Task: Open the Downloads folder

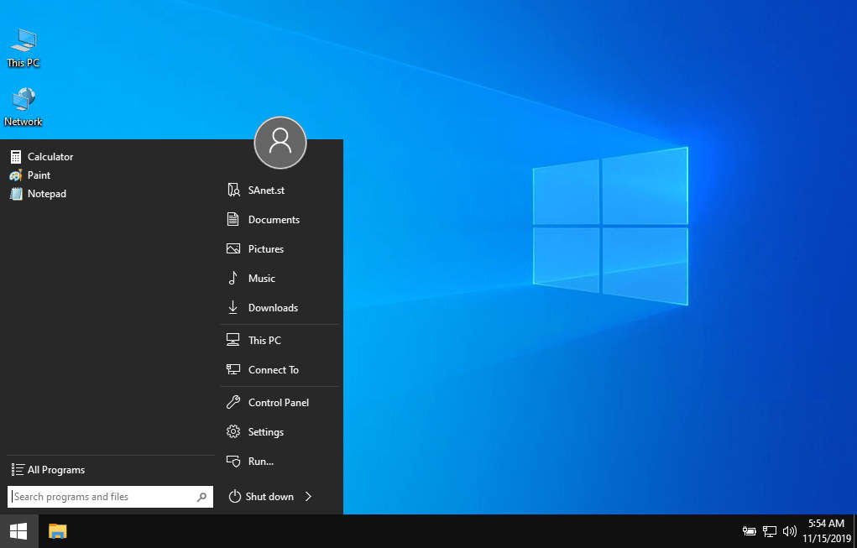Action: pos(271,307)
